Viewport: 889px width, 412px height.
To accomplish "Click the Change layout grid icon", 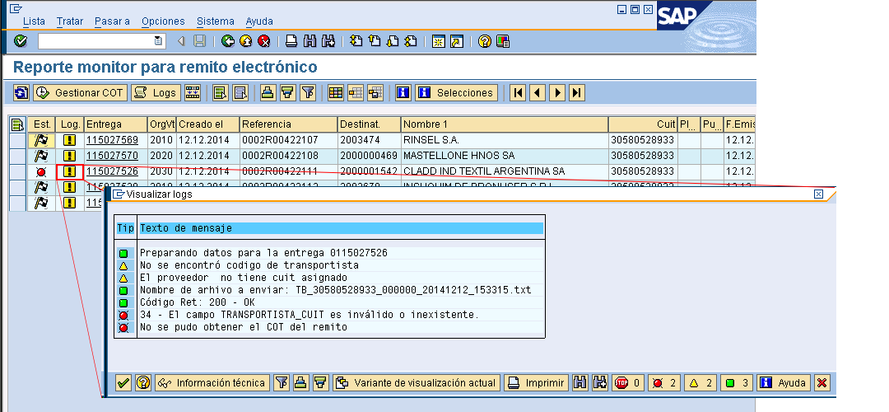I will [336, 92].
